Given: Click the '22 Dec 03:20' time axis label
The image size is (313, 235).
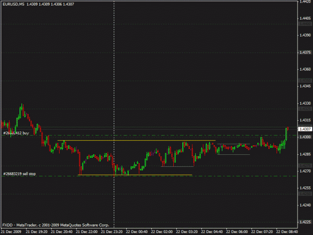Looking at the screenshot, I should point(187,231).
